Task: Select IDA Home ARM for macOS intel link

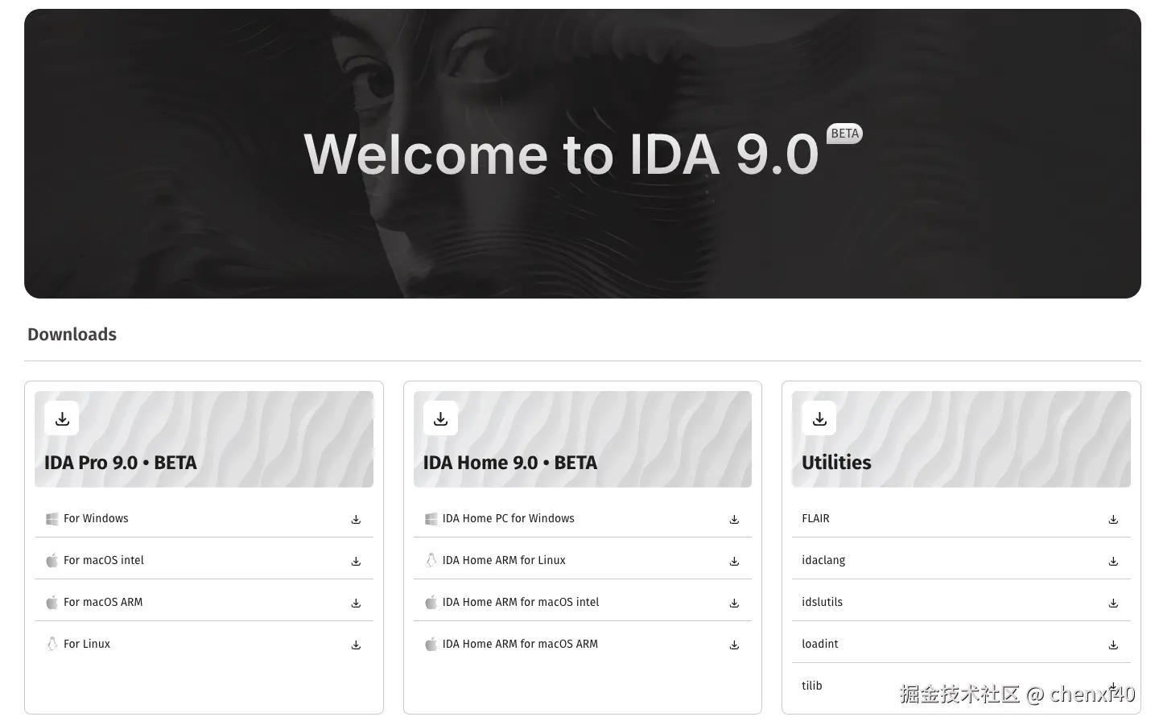Action: (x=521, y=602)
